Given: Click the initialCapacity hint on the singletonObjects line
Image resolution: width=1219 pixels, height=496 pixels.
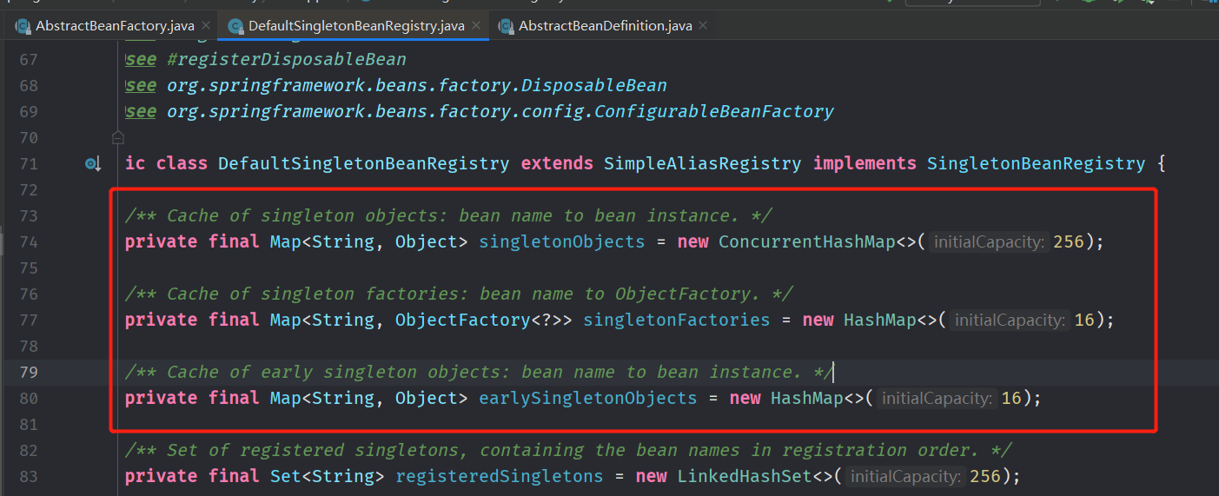Looking at the screenshot, I should (x=989, y=242).
